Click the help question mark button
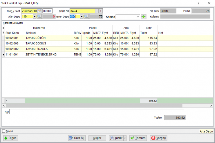The width and height of the screenshot is (215, 143). 198,3
